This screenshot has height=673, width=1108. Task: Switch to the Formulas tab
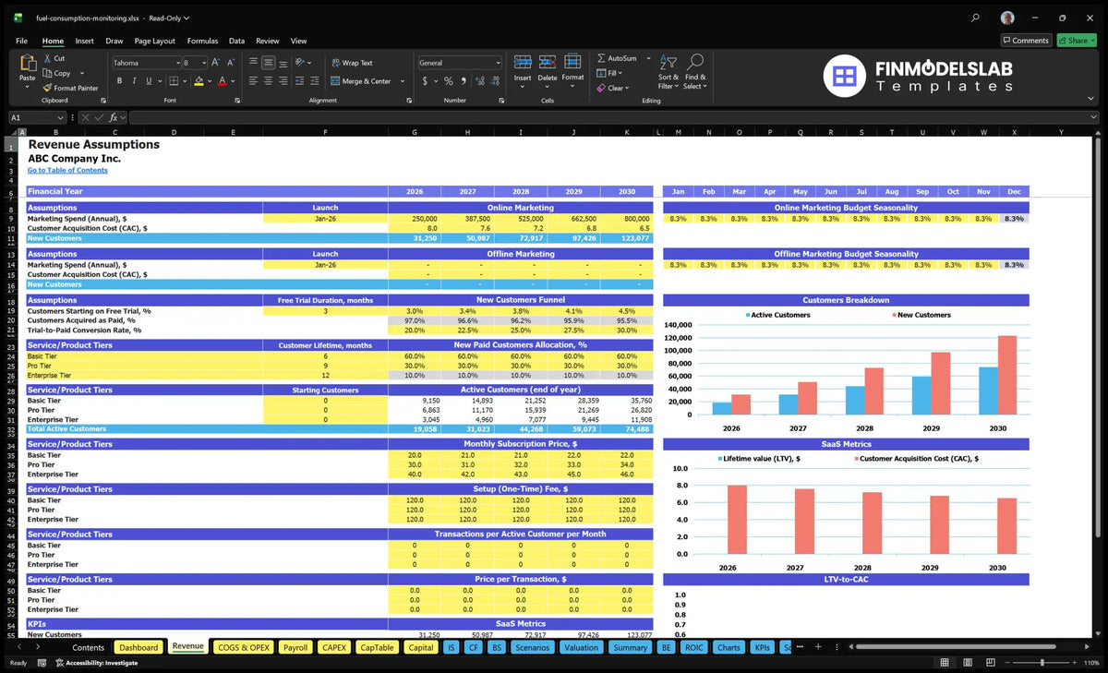click(202, 41)
